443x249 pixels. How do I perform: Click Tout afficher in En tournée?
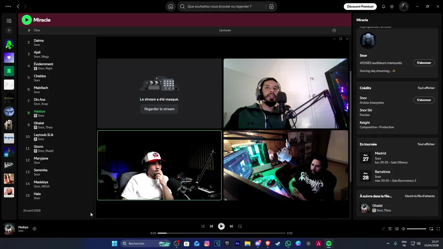point(426,144)
